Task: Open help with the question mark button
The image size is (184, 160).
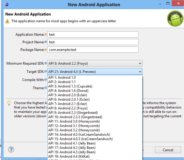Action: tap(11, 149)
